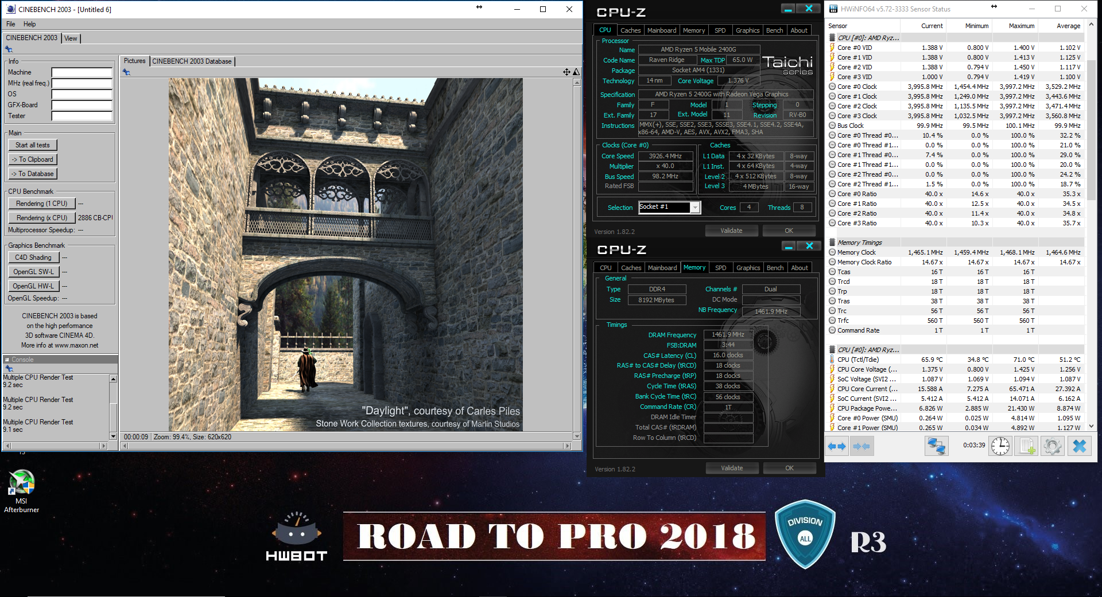
Task: Switch to CINEBENCH 2003 Database tab
Action: (192, 61)
